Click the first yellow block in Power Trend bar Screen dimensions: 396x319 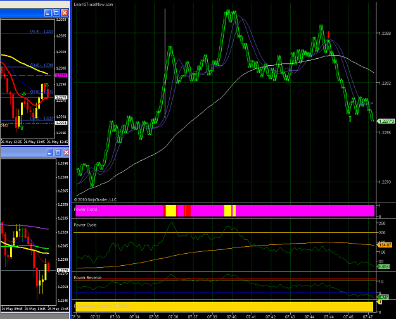171,211
